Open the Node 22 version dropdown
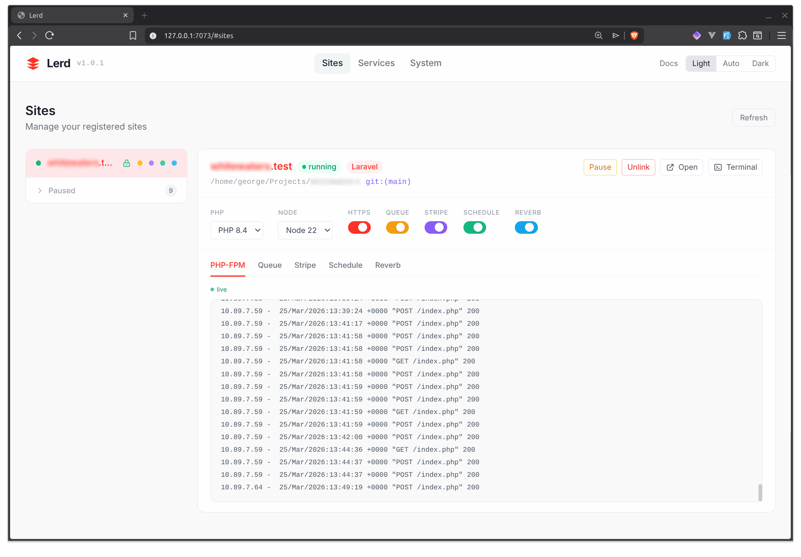 (305, 230)
